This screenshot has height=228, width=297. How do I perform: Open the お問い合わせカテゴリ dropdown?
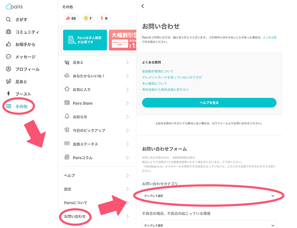209,196
